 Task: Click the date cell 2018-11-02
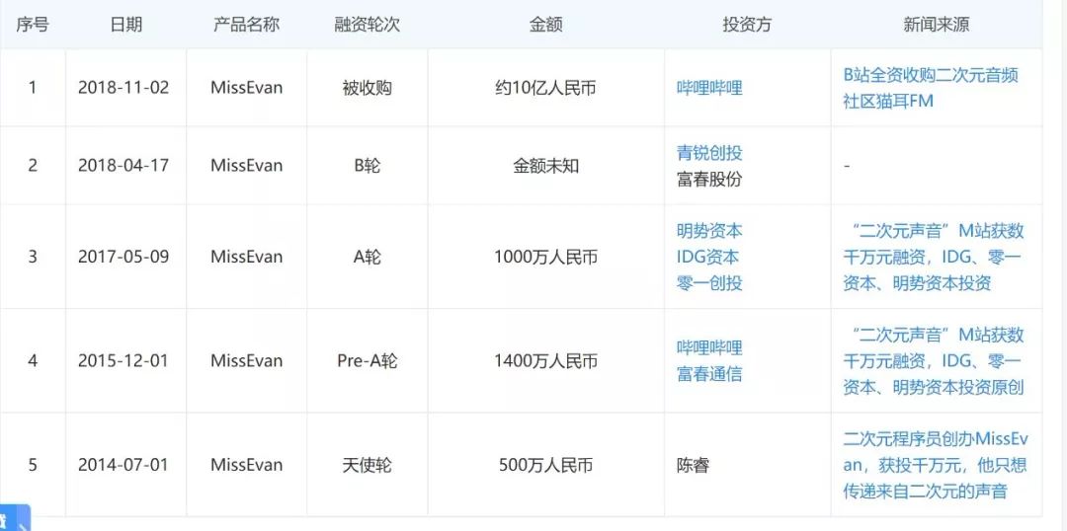(x=123, y=88)
